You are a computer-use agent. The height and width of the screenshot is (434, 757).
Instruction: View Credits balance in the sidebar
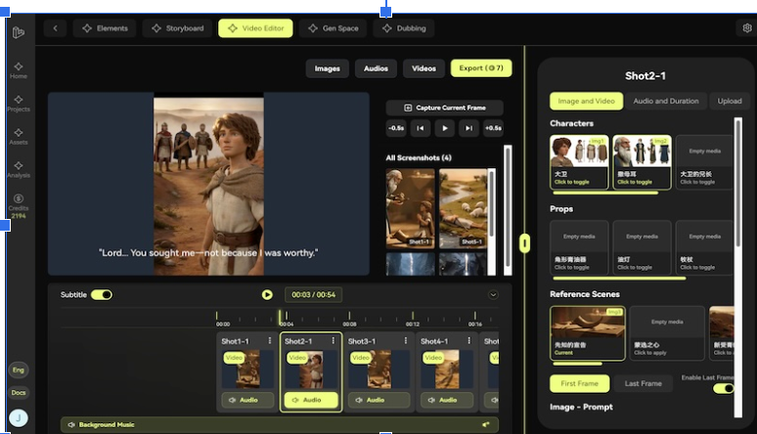(x=19, y=206)
